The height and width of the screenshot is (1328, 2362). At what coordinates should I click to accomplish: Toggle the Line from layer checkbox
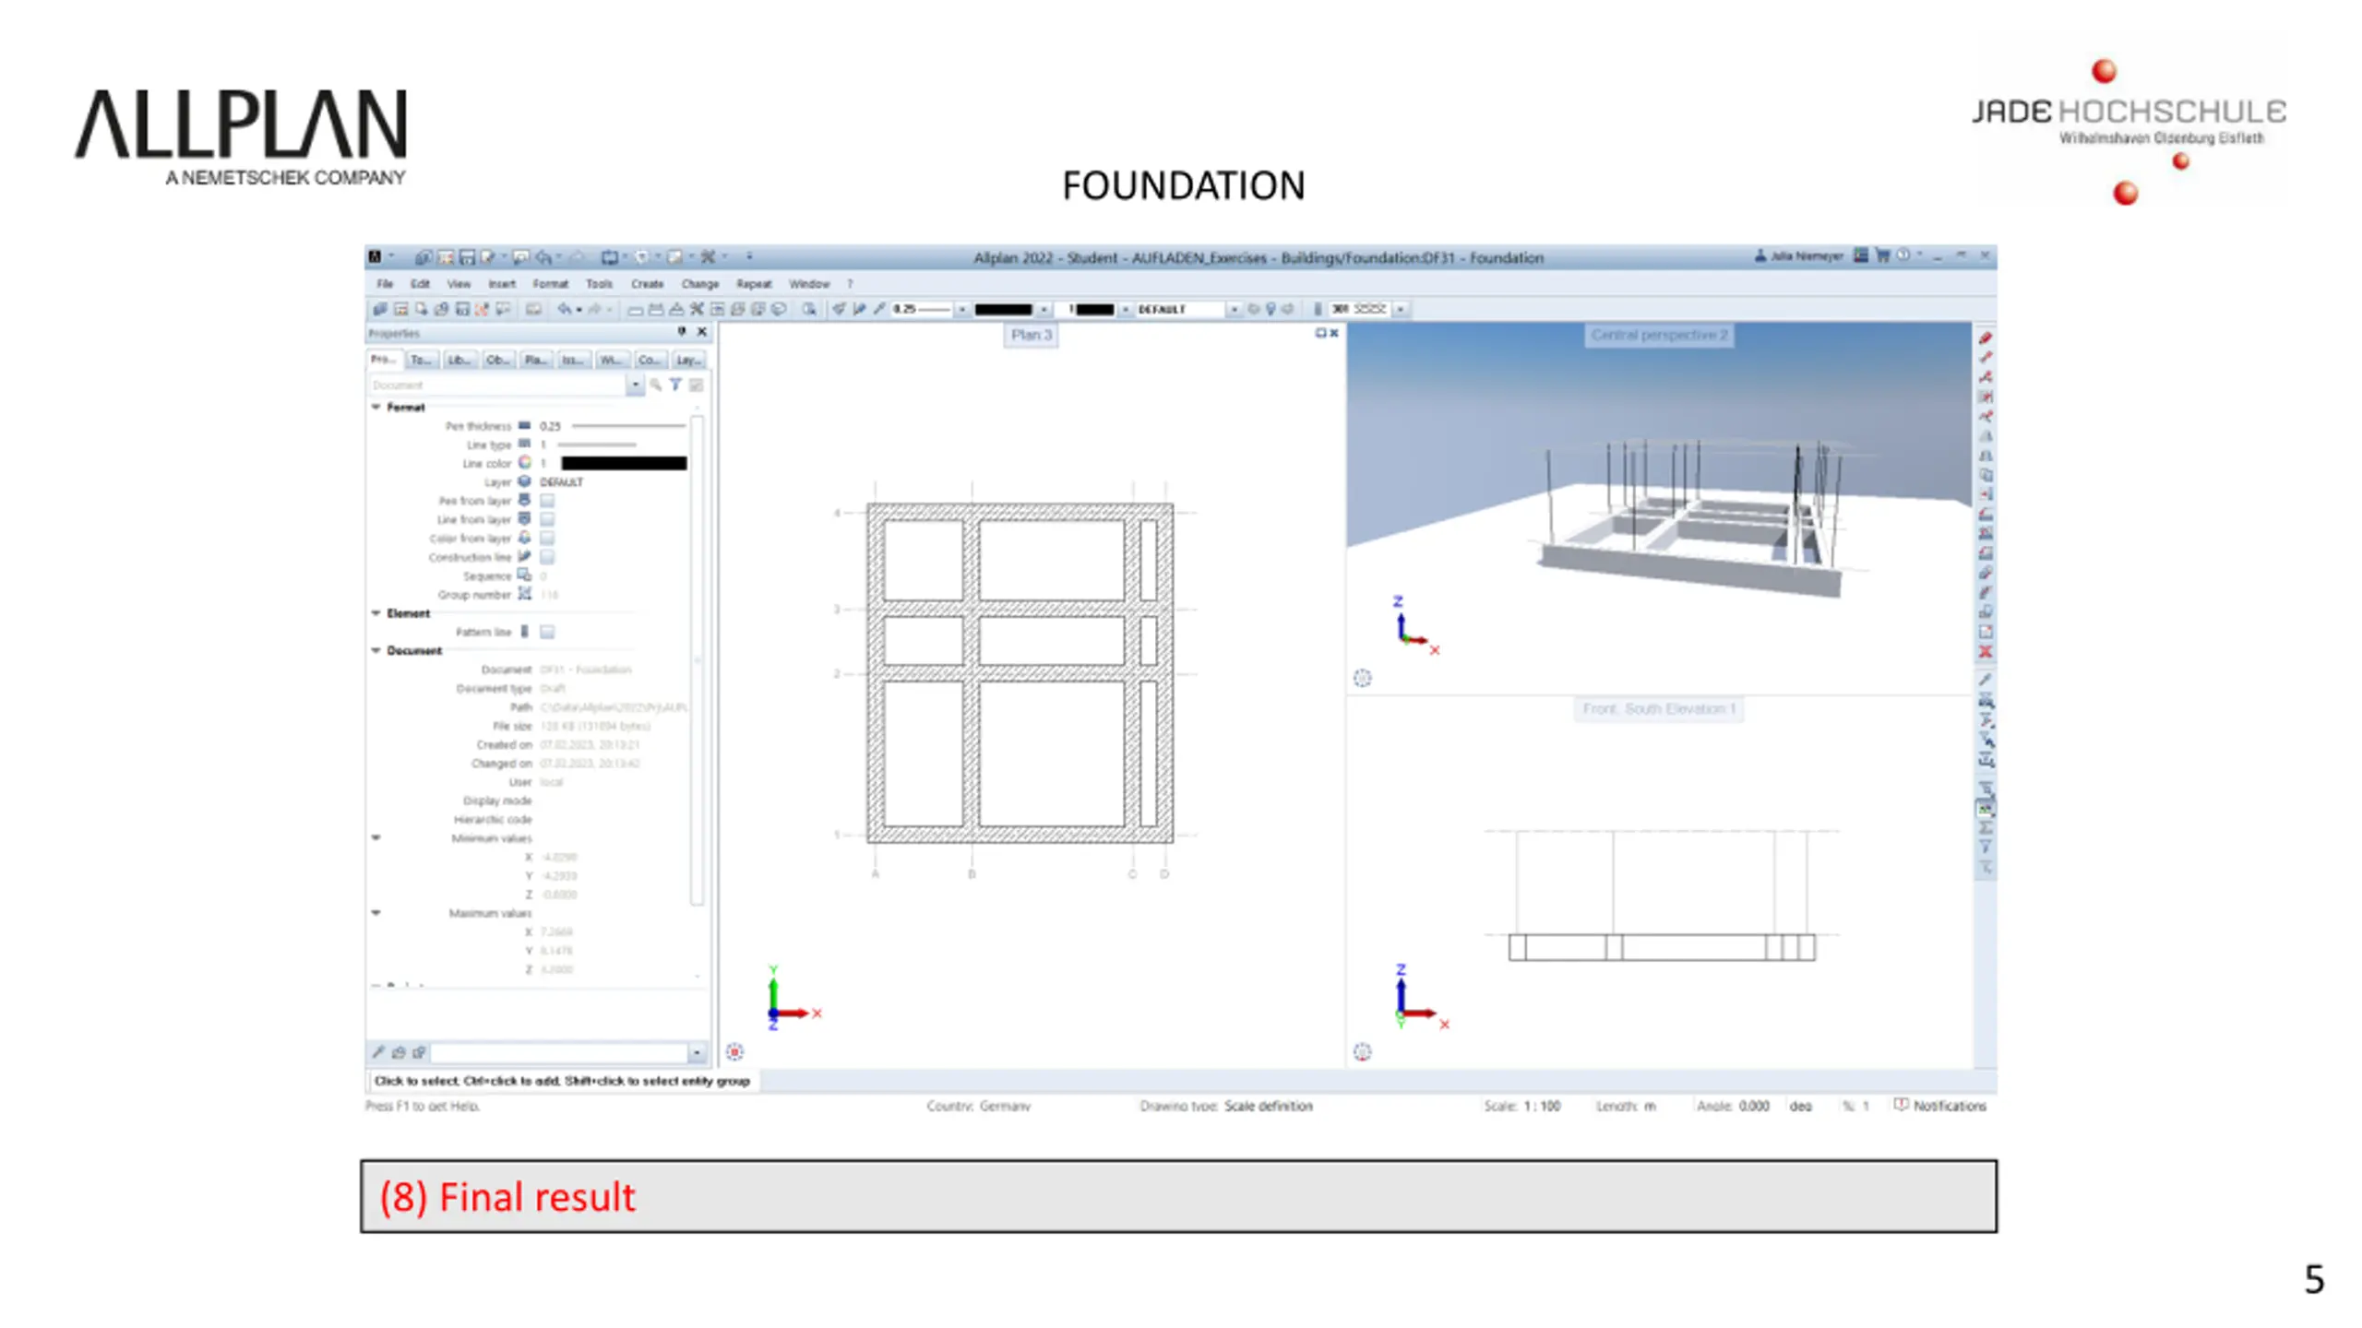547,519
